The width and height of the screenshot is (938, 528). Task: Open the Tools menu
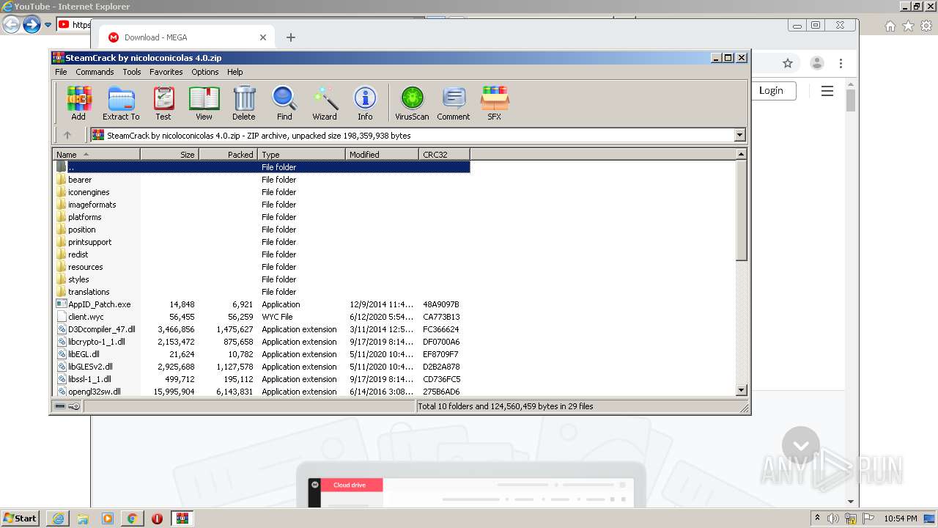[x=132, y=72]
